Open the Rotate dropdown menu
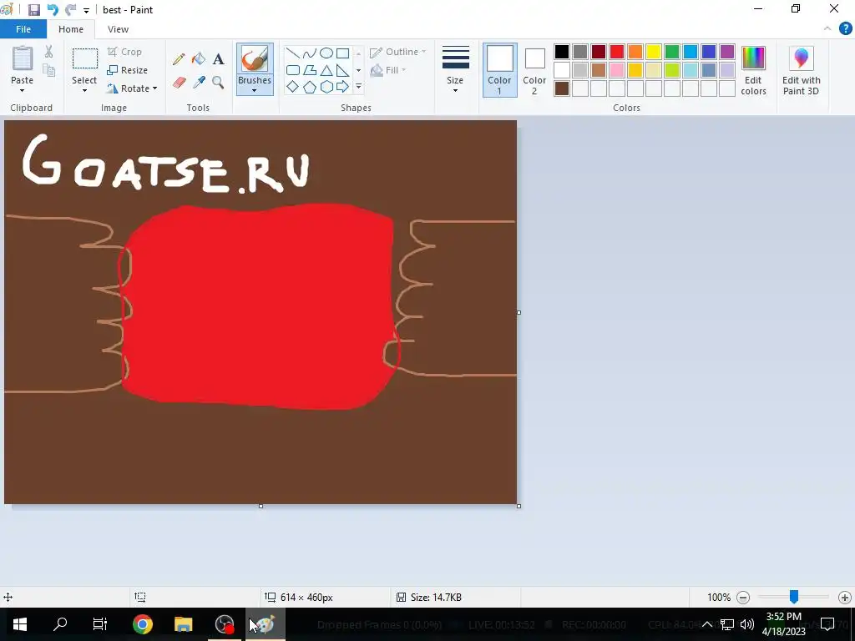This screenshot has width=855, height=641. pyautogui.click(x=132, y=88)
